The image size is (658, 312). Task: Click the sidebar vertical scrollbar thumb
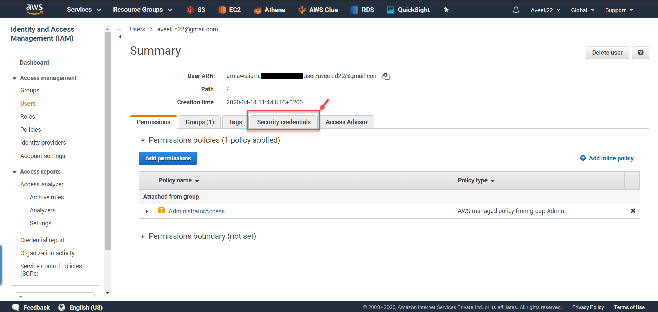(108, 141)
